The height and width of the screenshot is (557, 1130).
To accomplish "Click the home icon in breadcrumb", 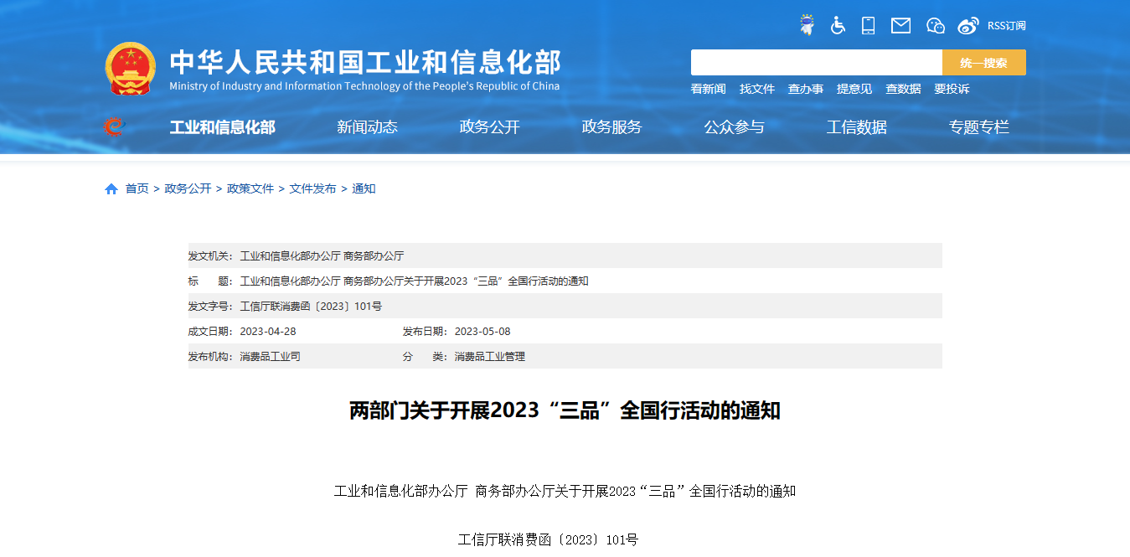I will 111,189.
